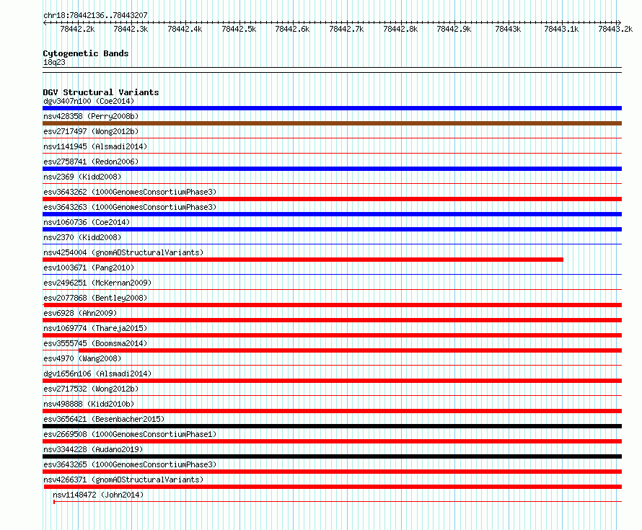Select esv1003671 (Pang2010) label
The width and height of the screenshot is (642, 530).
[89, 268]
